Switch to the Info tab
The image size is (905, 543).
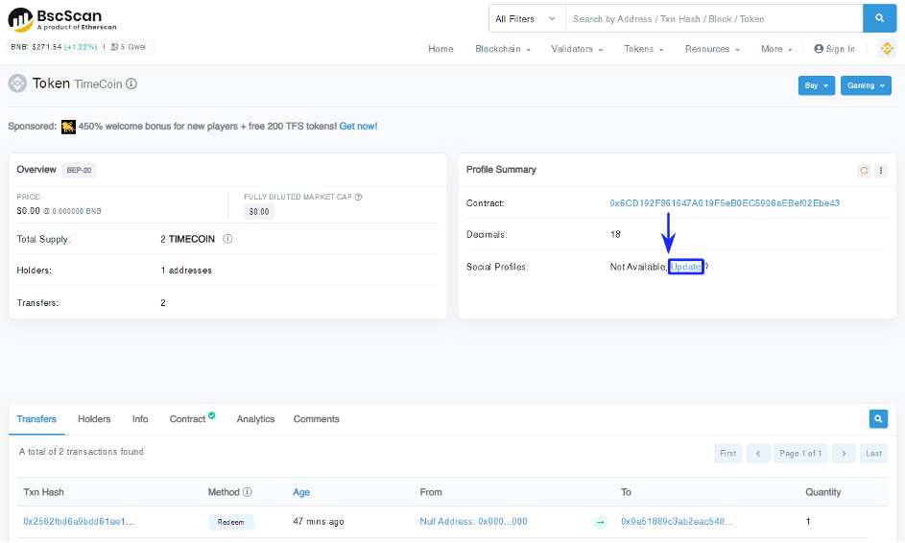point(140,419)
